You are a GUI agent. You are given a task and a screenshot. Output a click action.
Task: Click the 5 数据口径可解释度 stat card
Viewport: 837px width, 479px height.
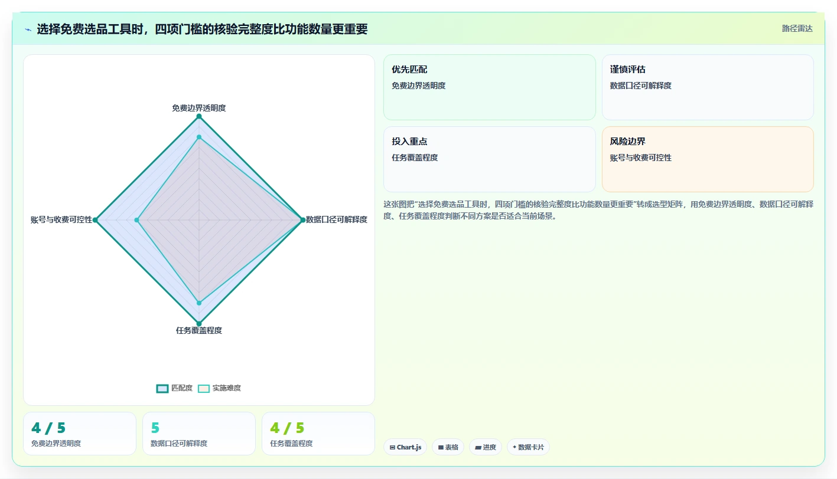point(199,434)
